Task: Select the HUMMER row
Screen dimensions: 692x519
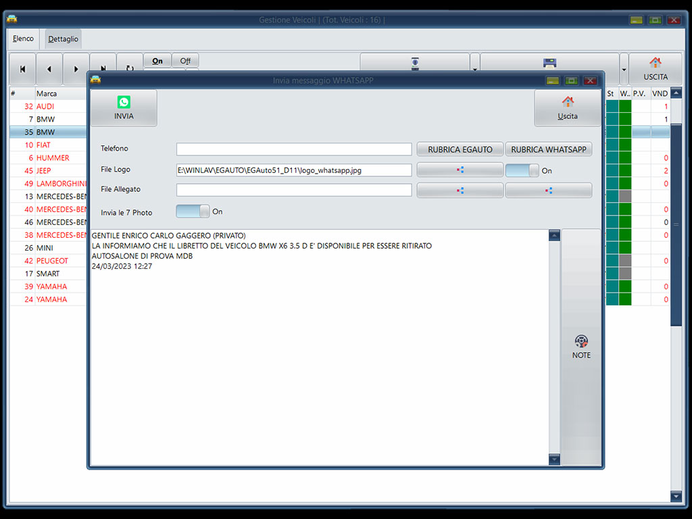Action: (x=49, y=157)
